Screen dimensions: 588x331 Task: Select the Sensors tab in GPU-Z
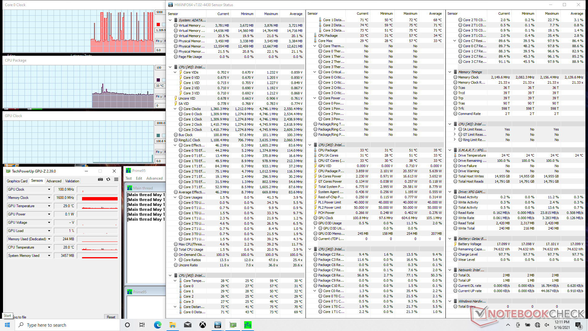coord(37,181)
